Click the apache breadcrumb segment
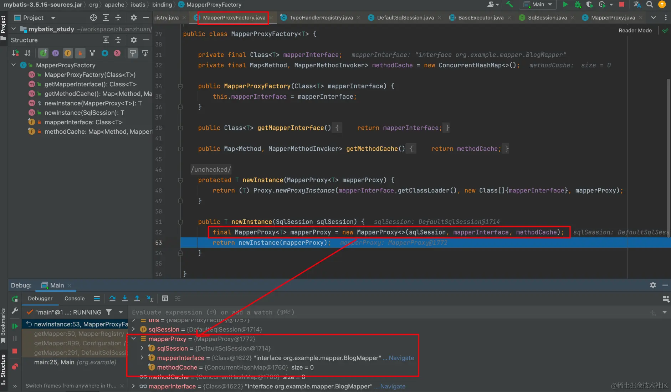The height and width of the screenshot is (392, 671). [x=114, y=5]
